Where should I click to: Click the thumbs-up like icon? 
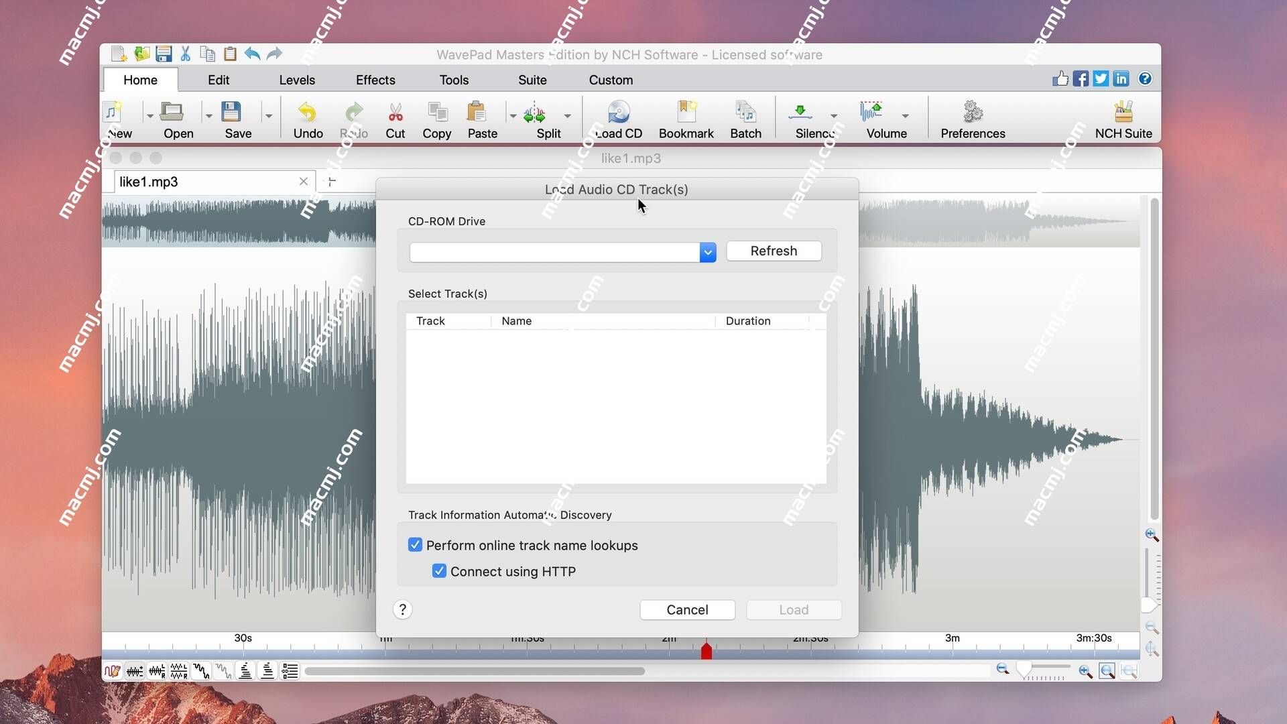click(1060, 78)
